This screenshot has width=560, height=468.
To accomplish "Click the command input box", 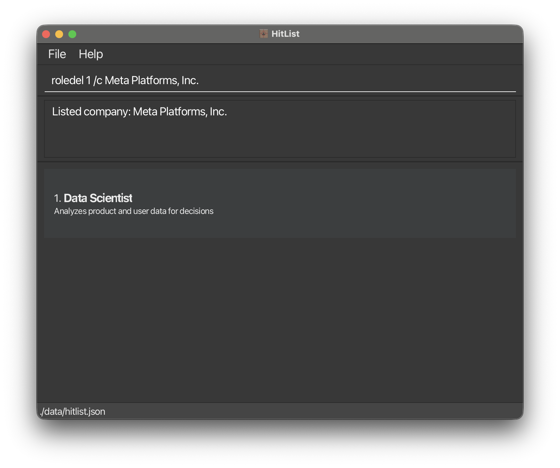I will [280, 81].
